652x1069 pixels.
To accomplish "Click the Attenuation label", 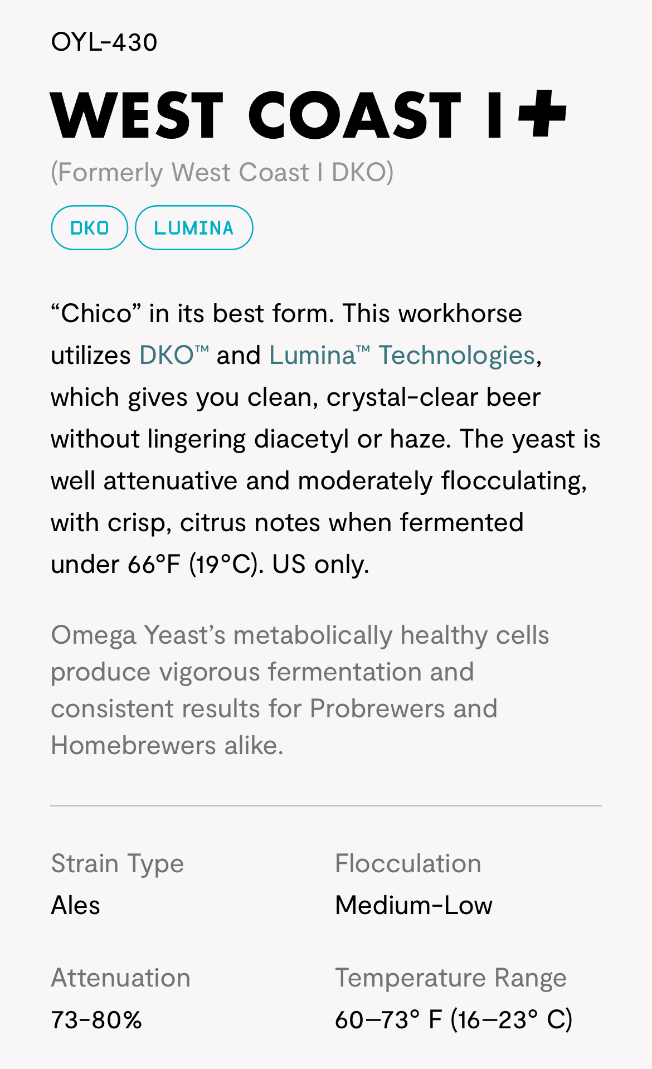I will click(121, 978).
